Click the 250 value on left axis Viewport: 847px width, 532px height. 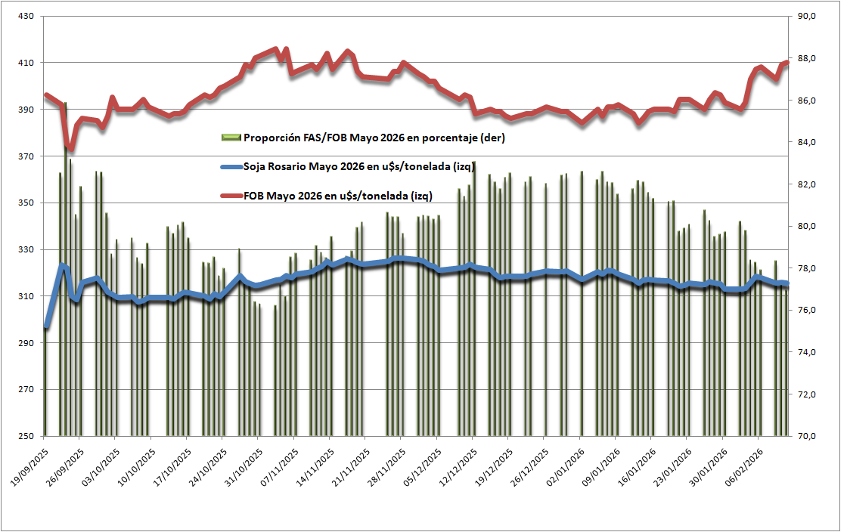pyautogui.click(x=26, y=437)
